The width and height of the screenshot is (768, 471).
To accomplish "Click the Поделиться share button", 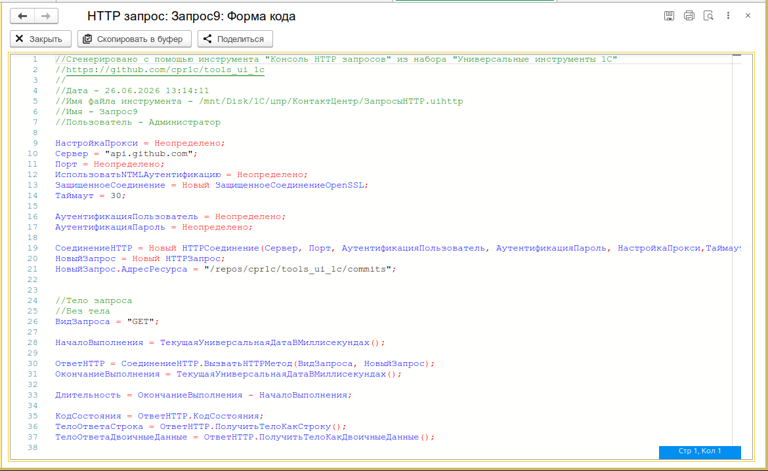I will tap(235, 39).
